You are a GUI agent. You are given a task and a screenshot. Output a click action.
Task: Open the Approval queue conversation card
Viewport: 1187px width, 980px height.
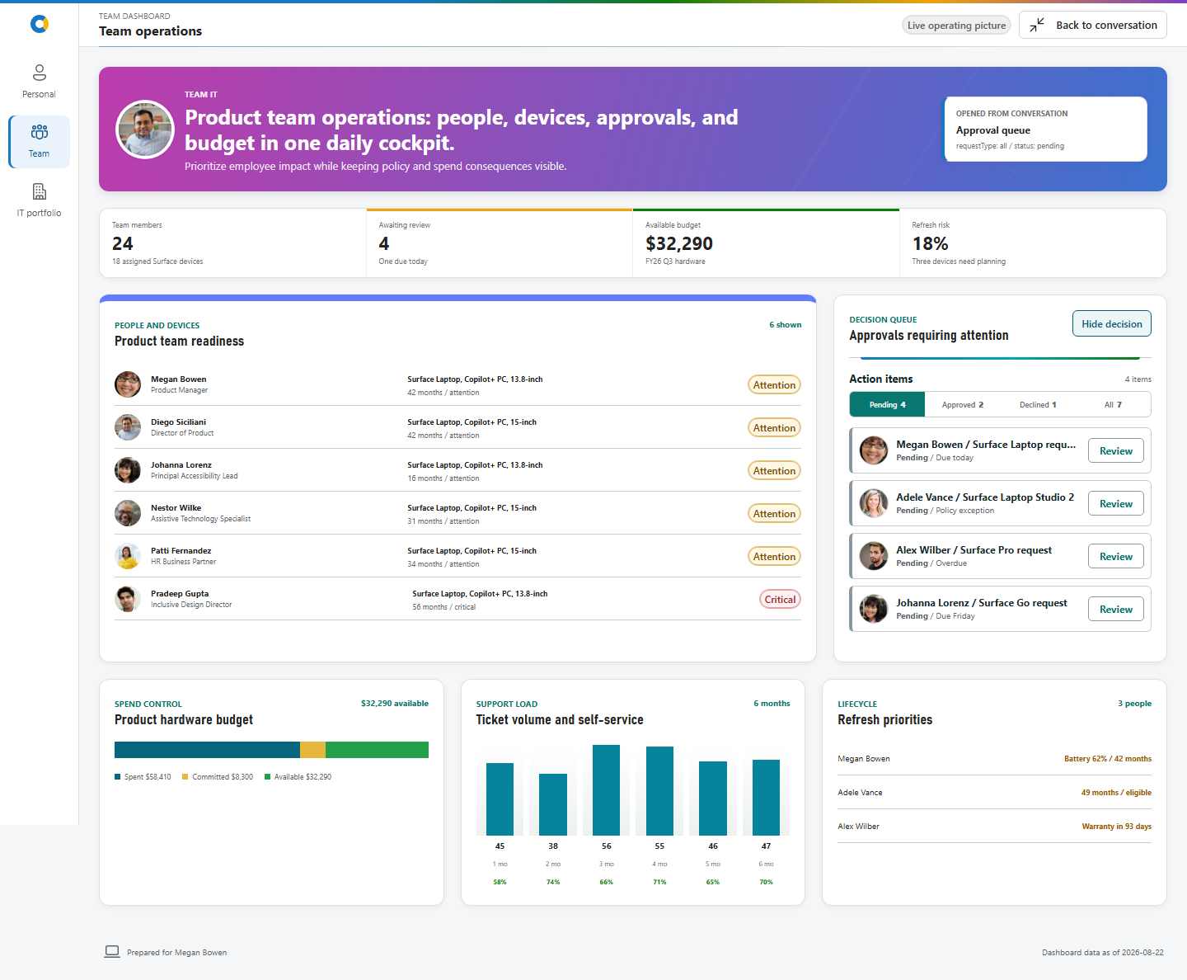point(1045,130)
